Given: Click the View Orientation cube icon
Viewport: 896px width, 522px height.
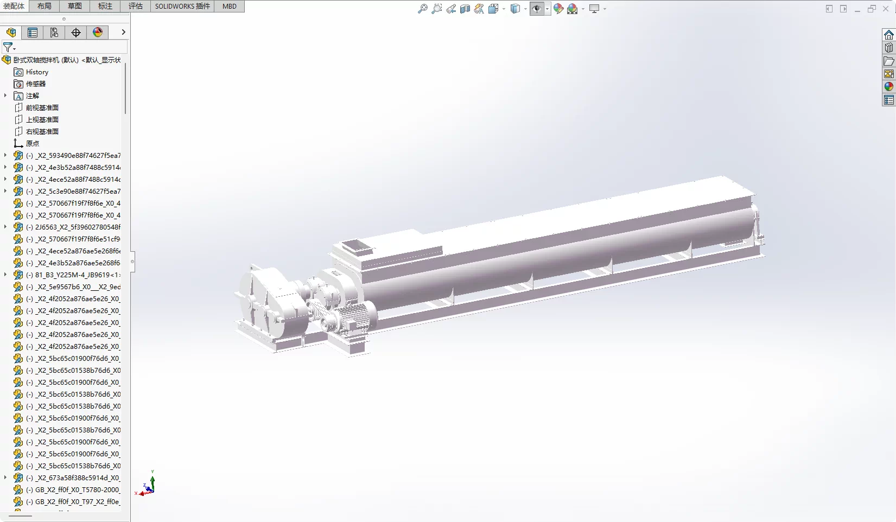Looking at the screenshot, I should (493, 9).
